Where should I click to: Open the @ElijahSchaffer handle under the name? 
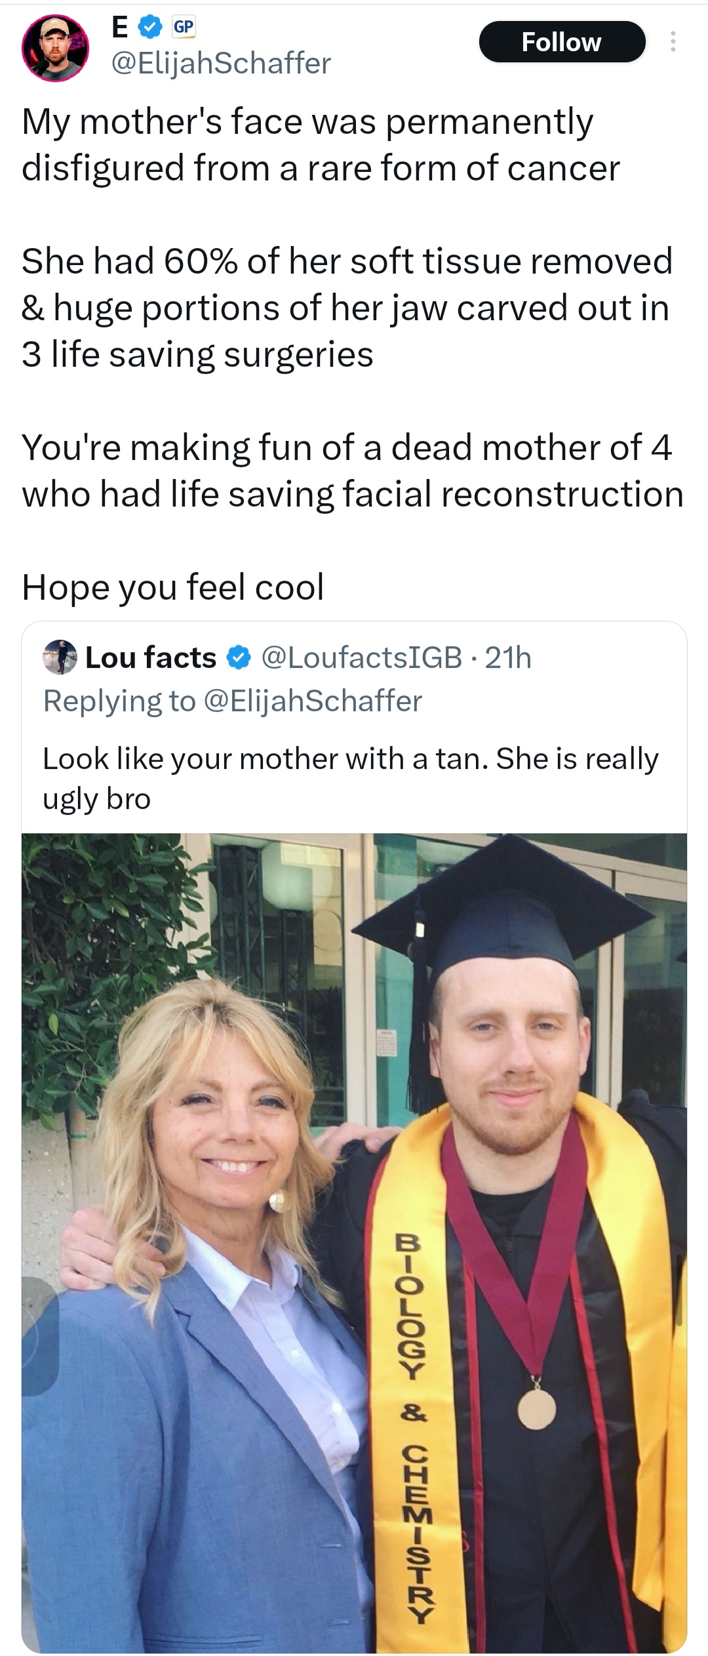point(222,63)
